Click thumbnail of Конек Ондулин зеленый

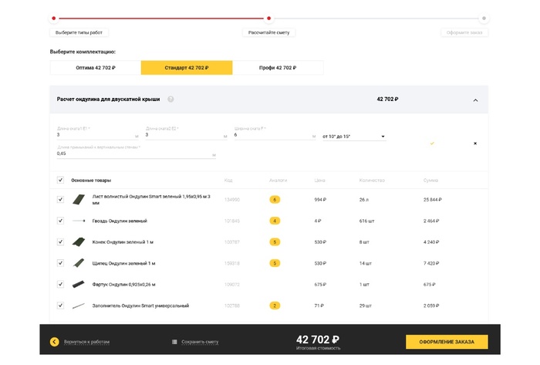click(79, 242)
